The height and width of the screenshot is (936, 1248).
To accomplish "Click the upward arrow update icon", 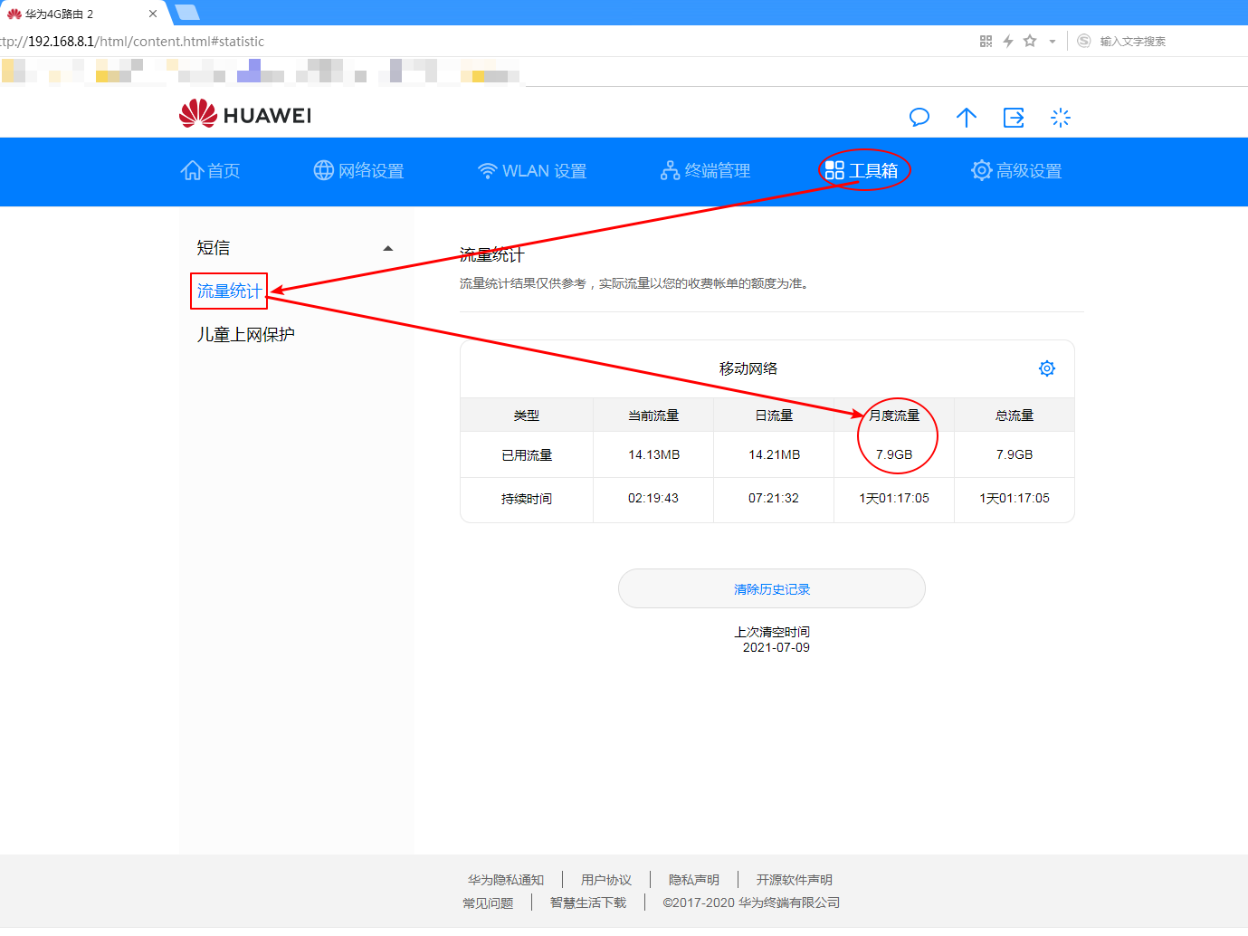I will pos(967,118).
